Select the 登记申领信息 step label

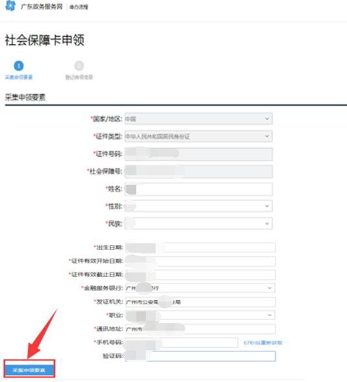[x=79, y=77]
